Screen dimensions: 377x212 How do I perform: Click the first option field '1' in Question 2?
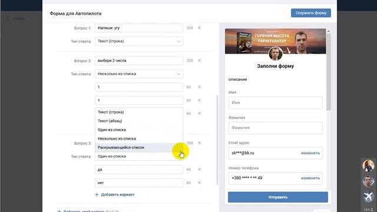(139, 87)
